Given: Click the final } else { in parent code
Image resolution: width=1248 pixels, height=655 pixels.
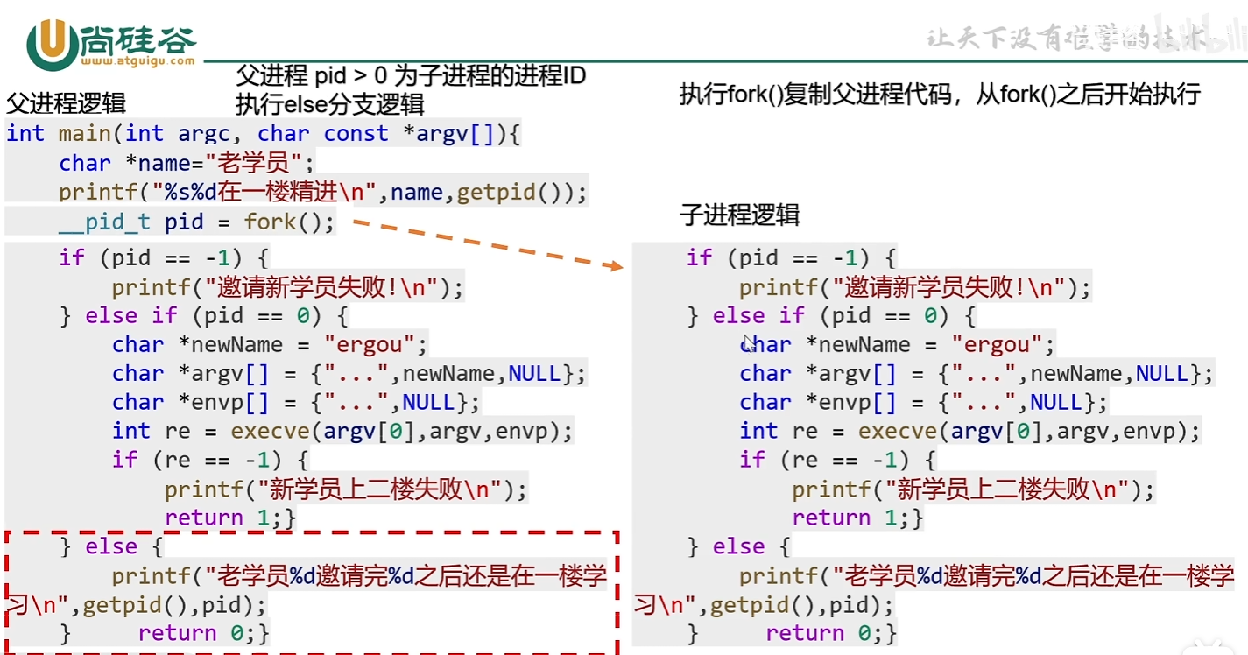Looking at the screenshot, I should tap(111, 546).
